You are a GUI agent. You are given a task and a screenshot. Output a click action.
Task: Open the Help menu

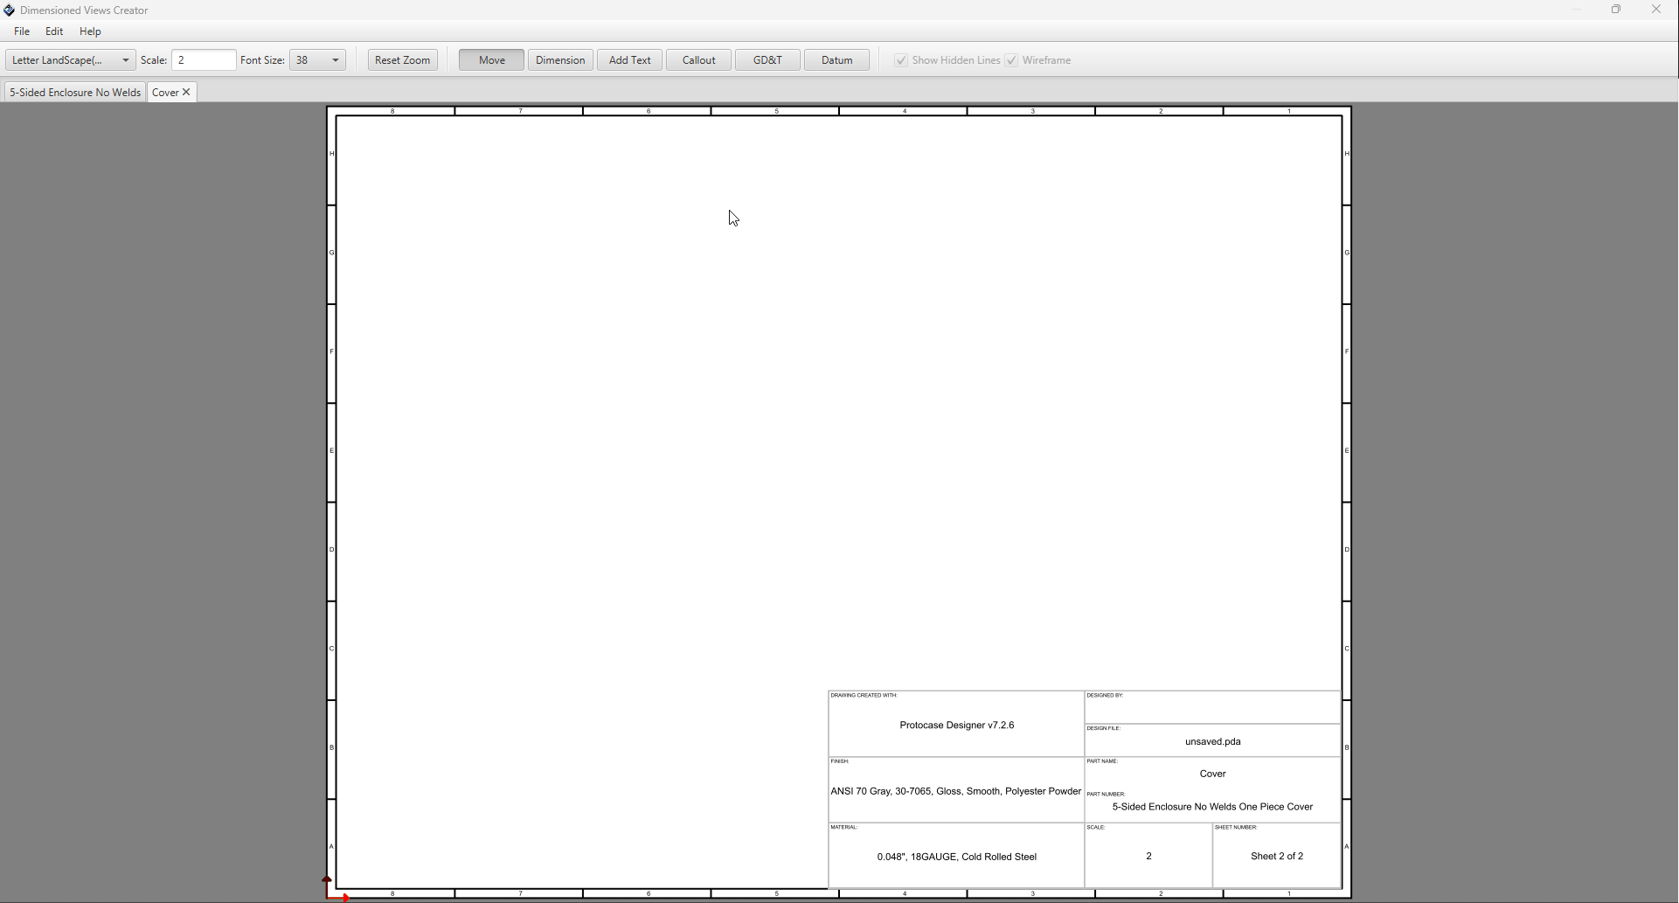90,31
